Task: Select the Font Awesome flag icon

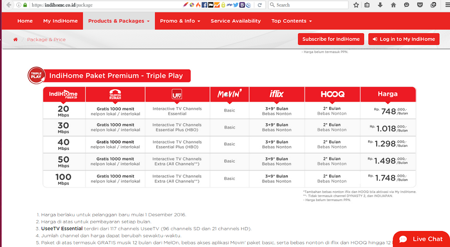Action: click(x=211, y=5)
